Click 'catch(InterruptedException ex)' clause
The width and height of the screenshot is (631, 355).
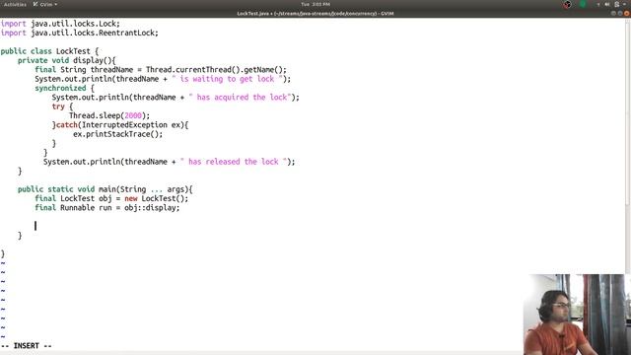[120, 125]
